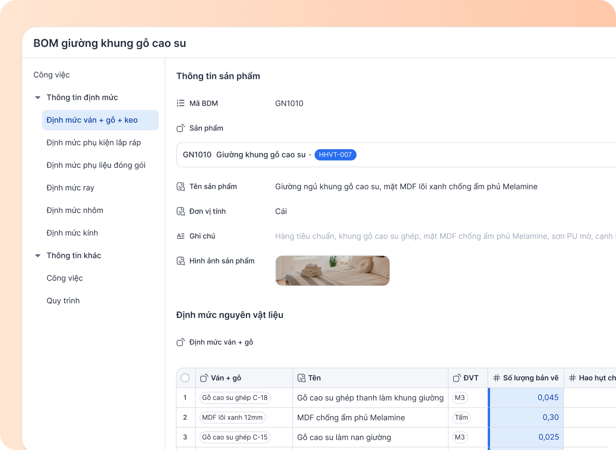The width and height of the screenshot is (616, 450).
Task: Click the Thông tin sản phẩm heading
Action: click(x=218, y=76)
